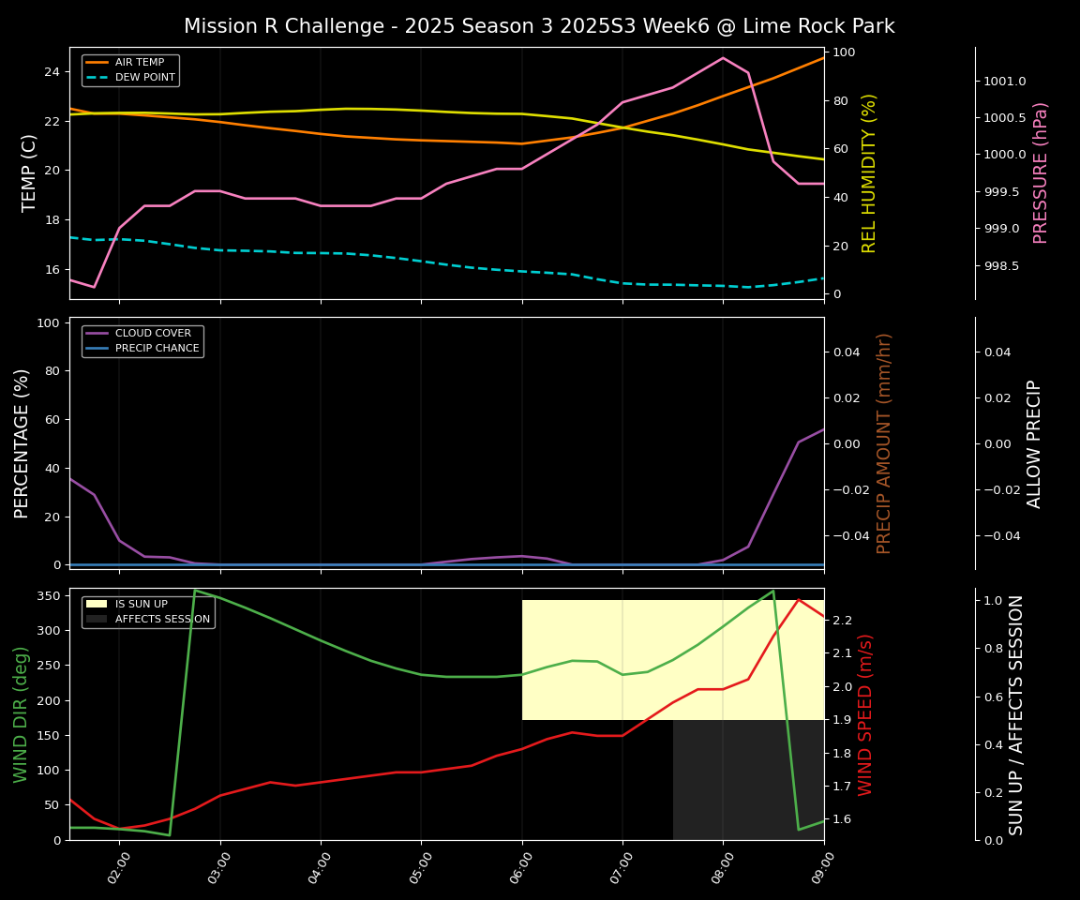
Task: Click the WIND DIR (deg) axis label
Action: point(21,714)
